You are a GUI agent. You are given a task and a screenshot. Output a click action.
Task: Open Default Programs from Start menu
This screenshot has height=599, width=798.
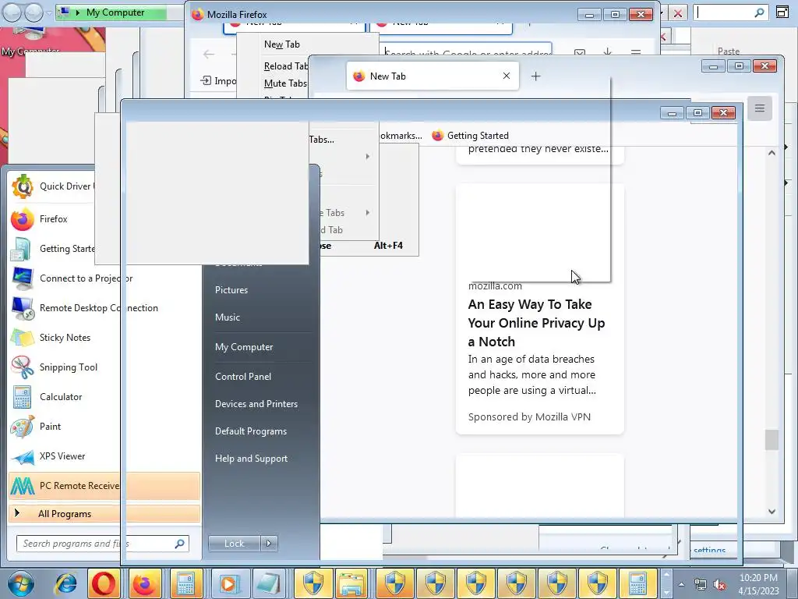click(x=250, y=431)
